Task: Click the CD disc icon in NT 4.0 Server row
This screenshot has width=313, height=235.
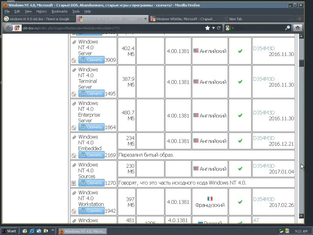Action: pyautogui.click(x=74, y=60)
